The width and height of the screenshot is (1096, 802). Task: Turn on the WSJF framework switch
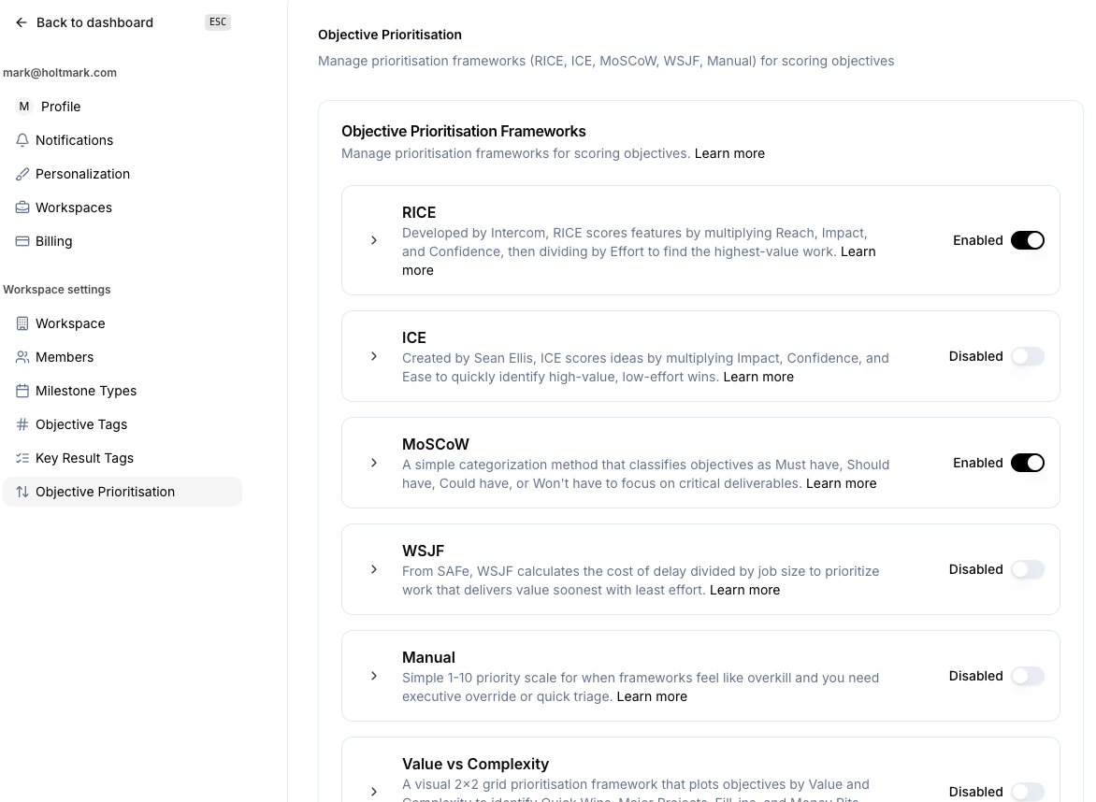pyautogui.click(x=1027, y=569)
